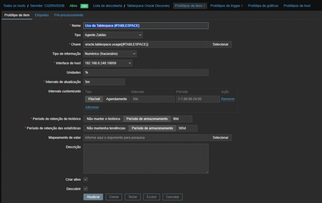
Task: Switch to Pré-processamento tab
Action: [x=69, y=15]
